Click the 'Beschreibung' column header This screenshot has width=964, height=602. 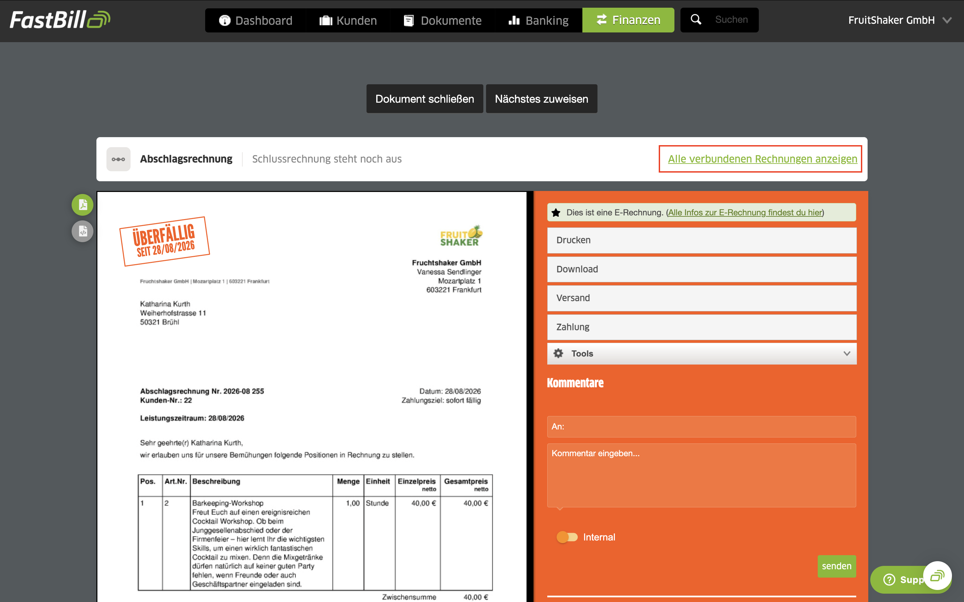pyautogui.click(x=216, y=481)
